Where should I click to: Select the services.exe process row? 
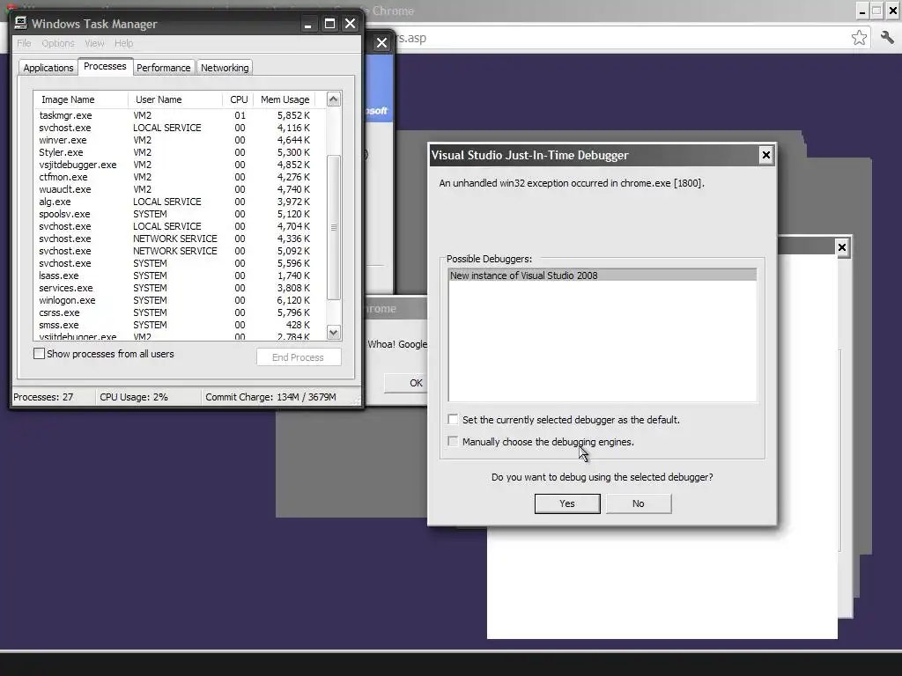180,288
